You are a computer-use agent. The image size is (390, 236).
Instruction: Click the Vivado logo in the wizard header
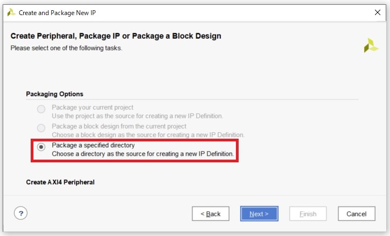371,45
